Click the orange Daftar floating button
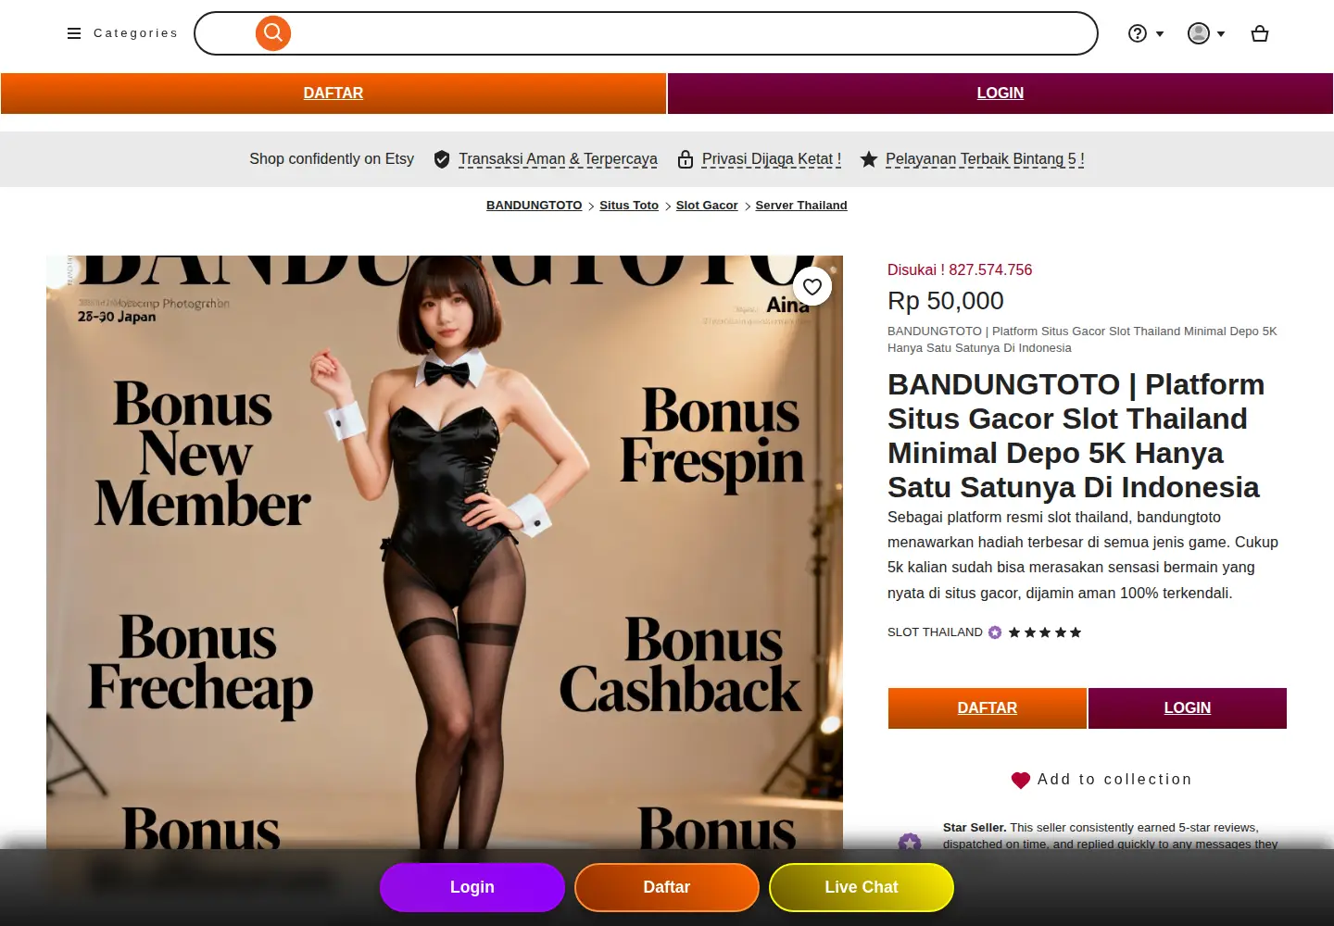Image resolution: width=1334 pixels, height=926 pixels. (667, 887)
